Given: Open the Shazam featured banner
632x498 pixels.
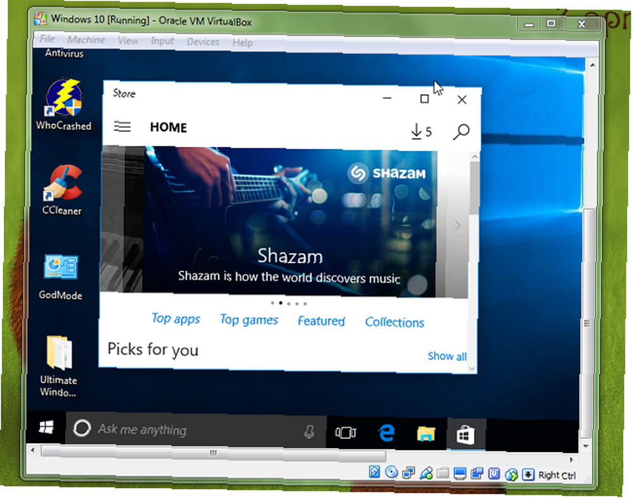Looking at the screenshot, I should 290,223.
